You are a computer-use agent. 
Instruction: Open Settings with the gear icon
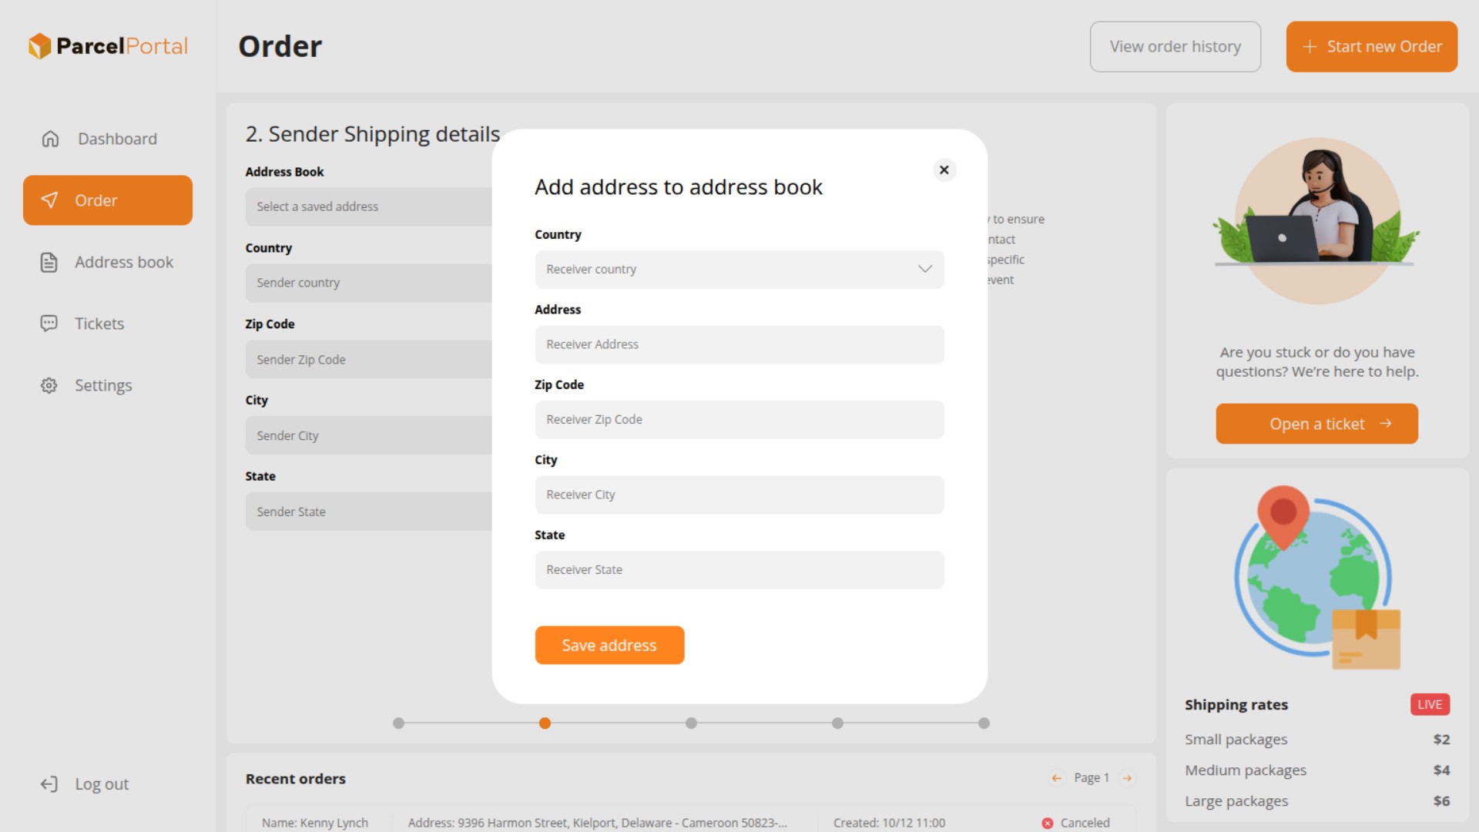point(49,385)
